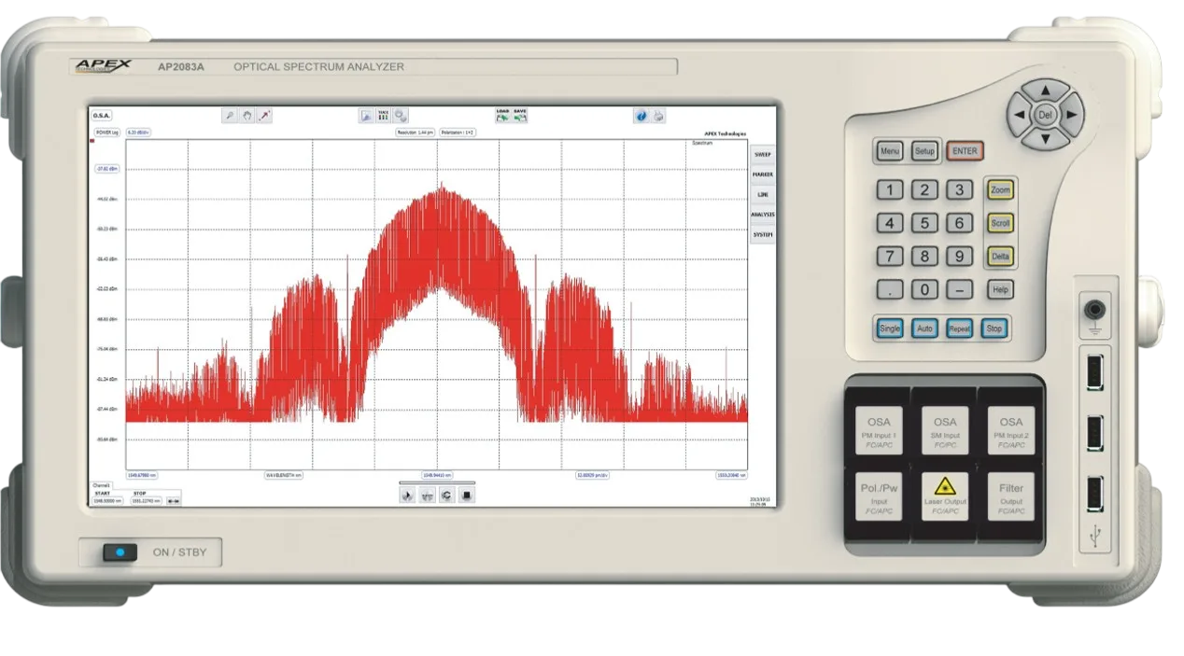Image resolution: width=1184 pixels, height=656 pixels.
Task: Click the printer icon in toolbar
Action: [x=659, y=116]
